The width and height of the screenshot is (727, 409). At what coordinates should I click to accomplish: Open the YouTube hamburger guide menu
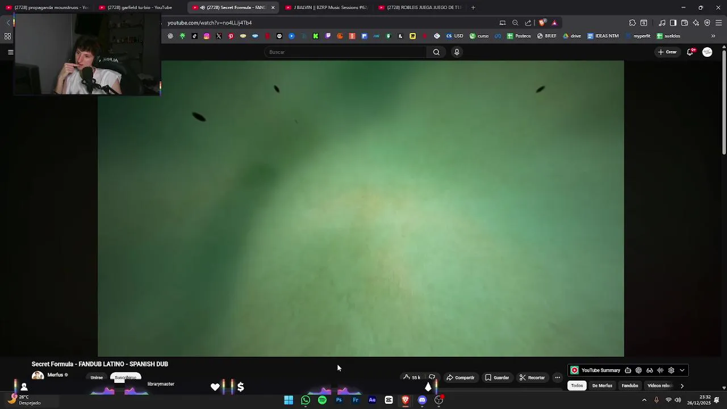(10, 52)
